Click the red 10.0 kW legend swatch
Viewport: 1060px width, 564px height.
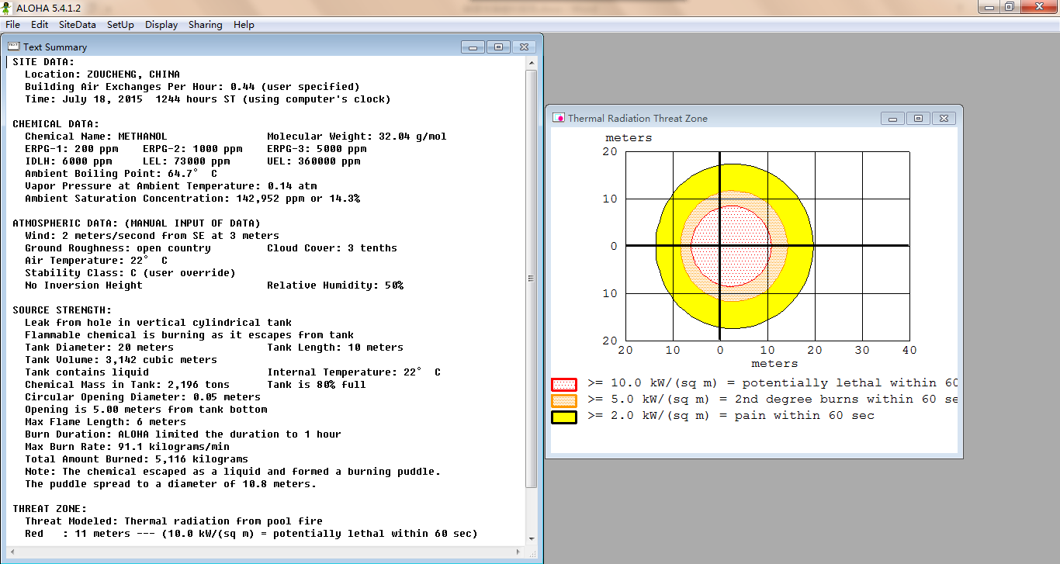tap(564, 384)
